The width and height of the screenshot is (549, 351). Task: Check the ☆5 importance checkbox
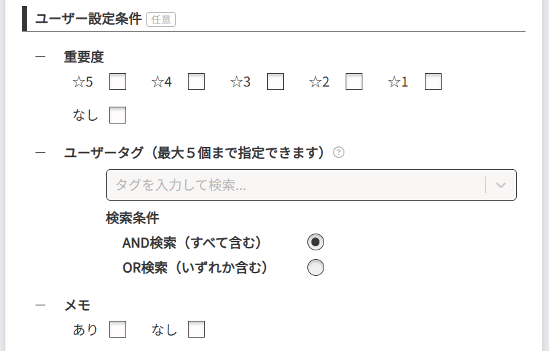[x=117, y=82]
